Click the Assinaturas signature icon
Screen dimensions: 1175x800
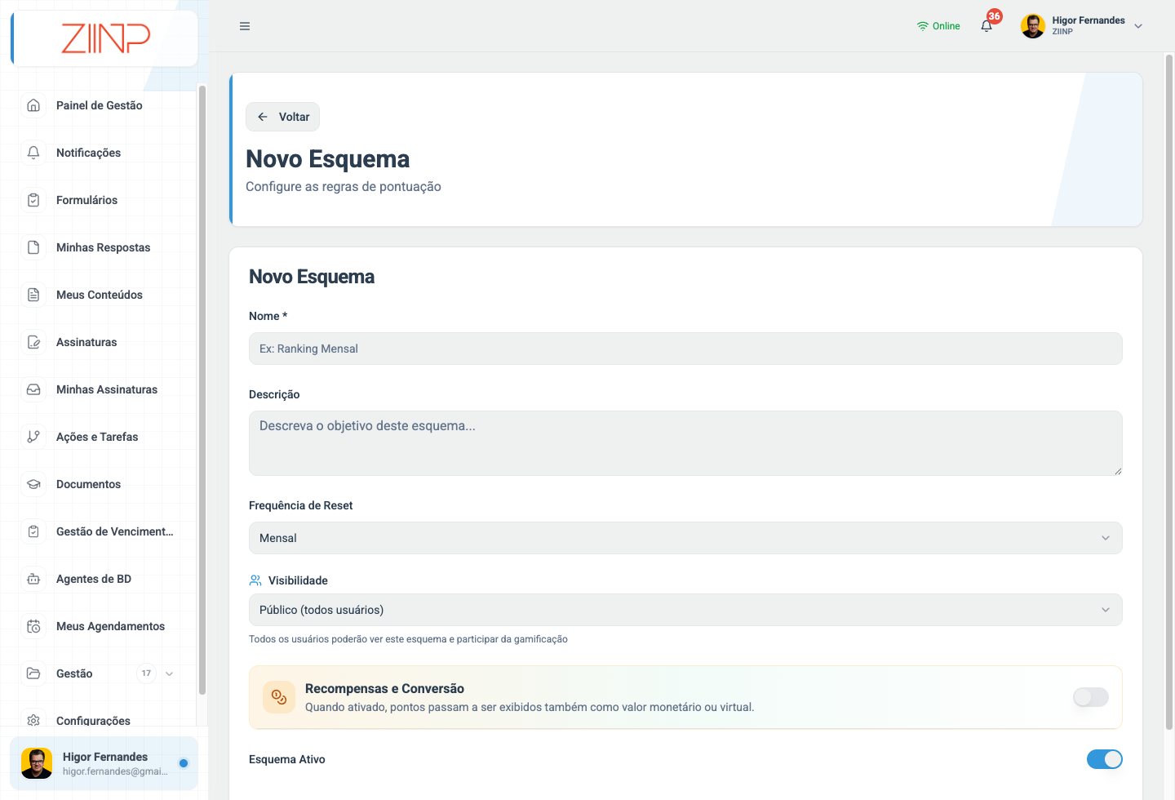33,342
